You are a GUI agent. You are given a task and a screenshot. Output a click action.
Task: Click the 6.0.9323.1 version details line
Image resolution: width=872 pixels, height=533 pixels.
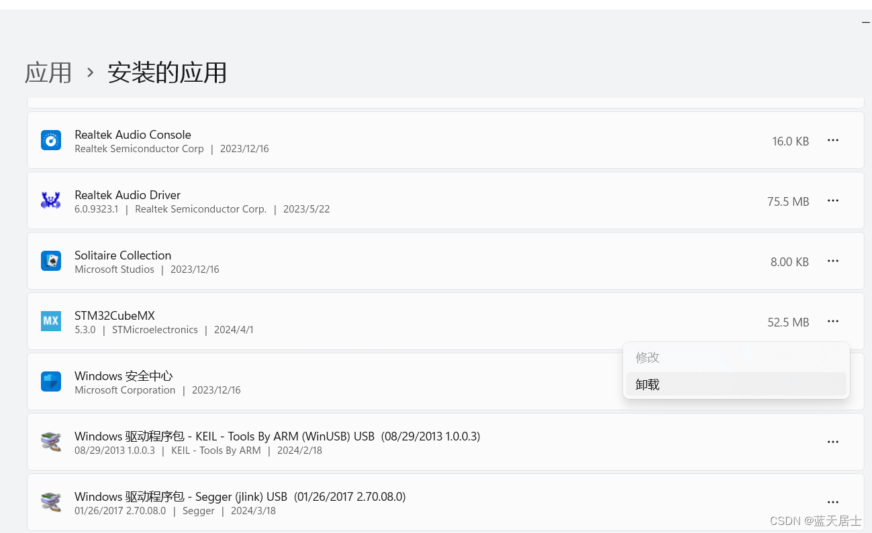pyautogui.click(x=202, y=209)
